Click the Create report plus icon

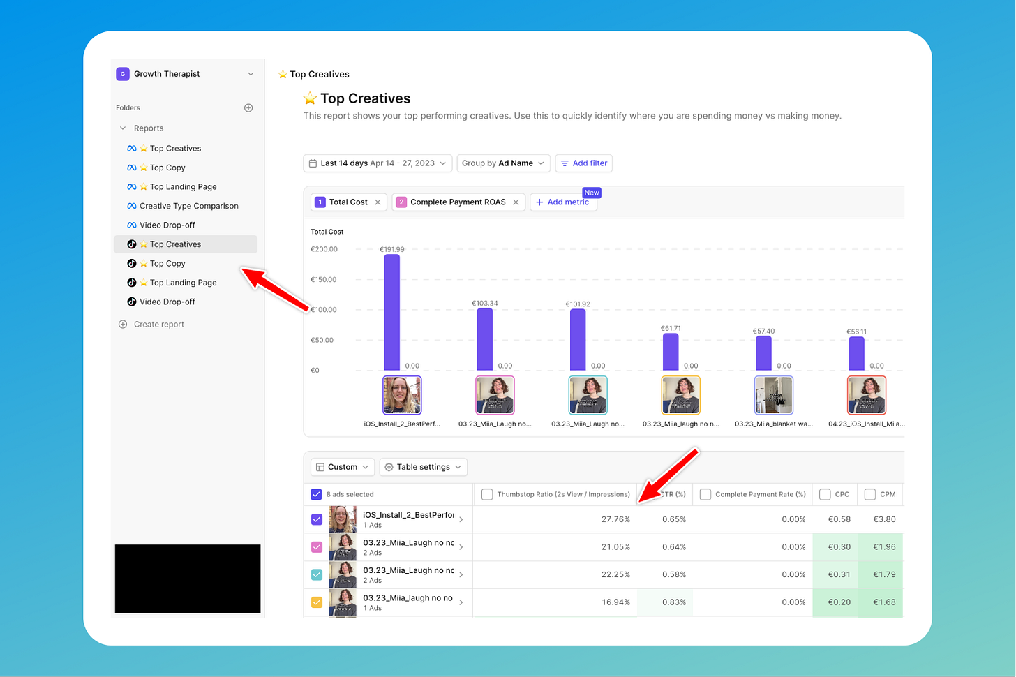coord(123,325)
